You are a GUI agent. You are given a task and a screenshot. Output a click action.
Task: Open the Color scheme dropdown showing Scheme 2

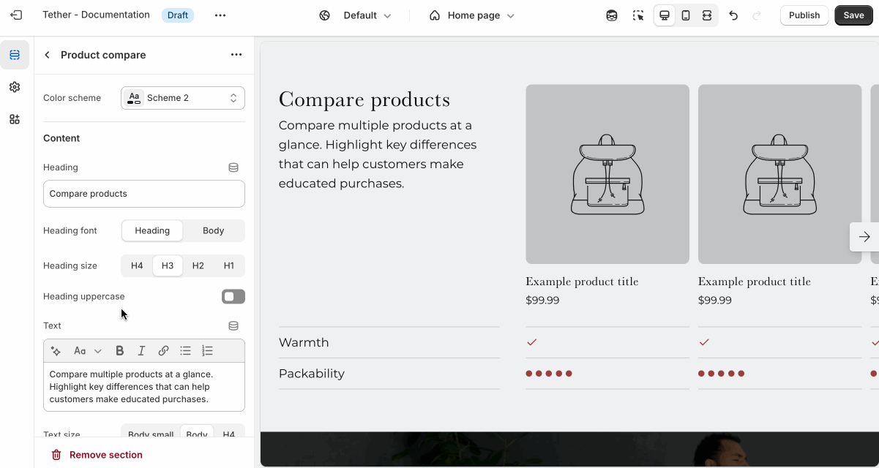point(183,98)
